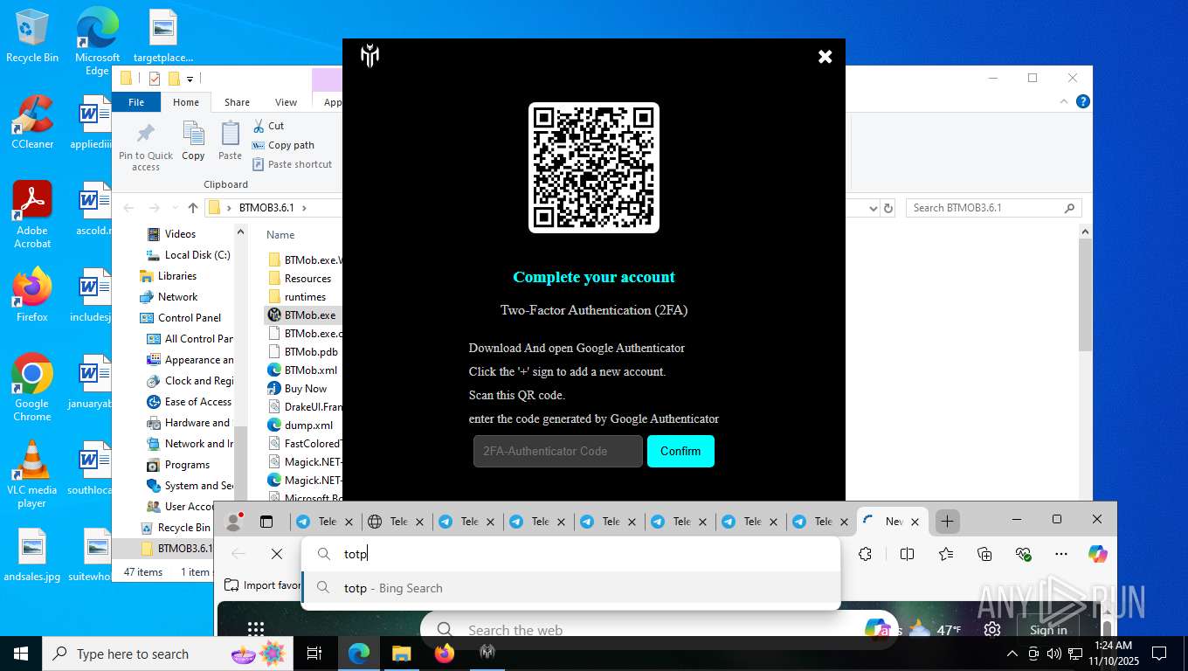Click the Copy path command

point(283,145)
